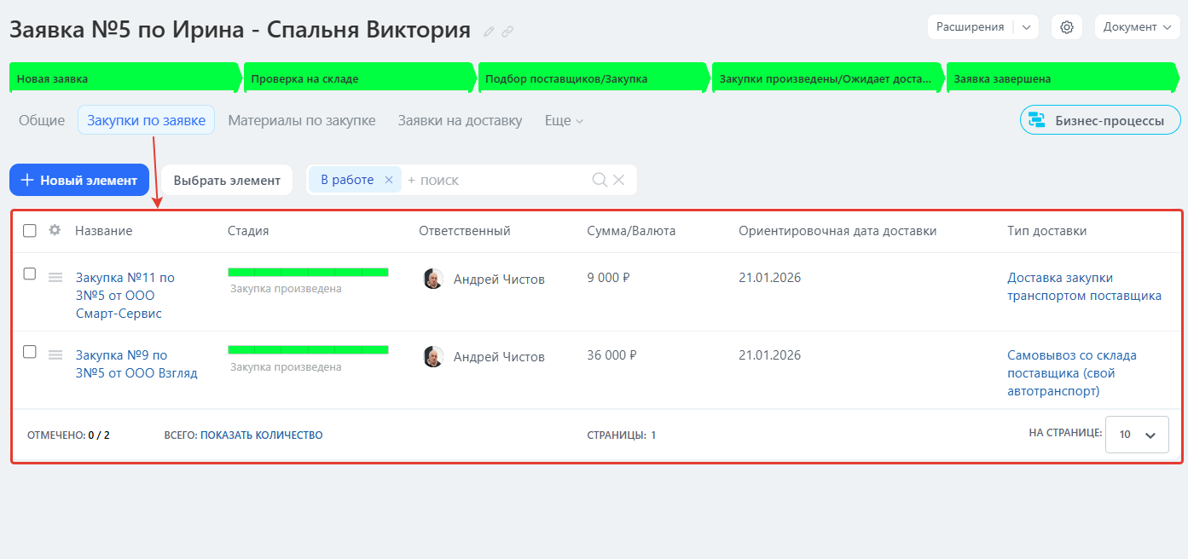The image size is (1188, 559).
Task: Click the pencil edit icon beside title
Action: (x=489, y=32)
